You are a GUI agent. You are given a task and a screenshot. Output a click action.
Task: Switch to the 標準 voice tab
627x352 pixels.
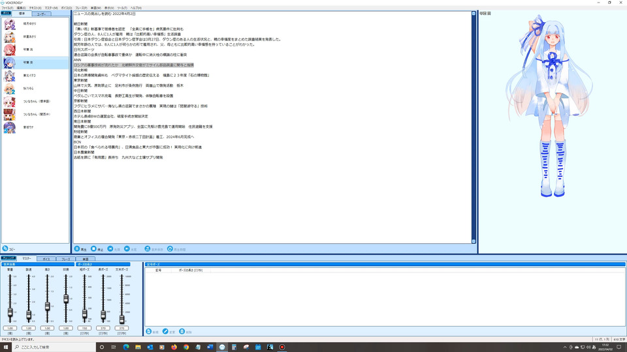(x=22, y=14)
